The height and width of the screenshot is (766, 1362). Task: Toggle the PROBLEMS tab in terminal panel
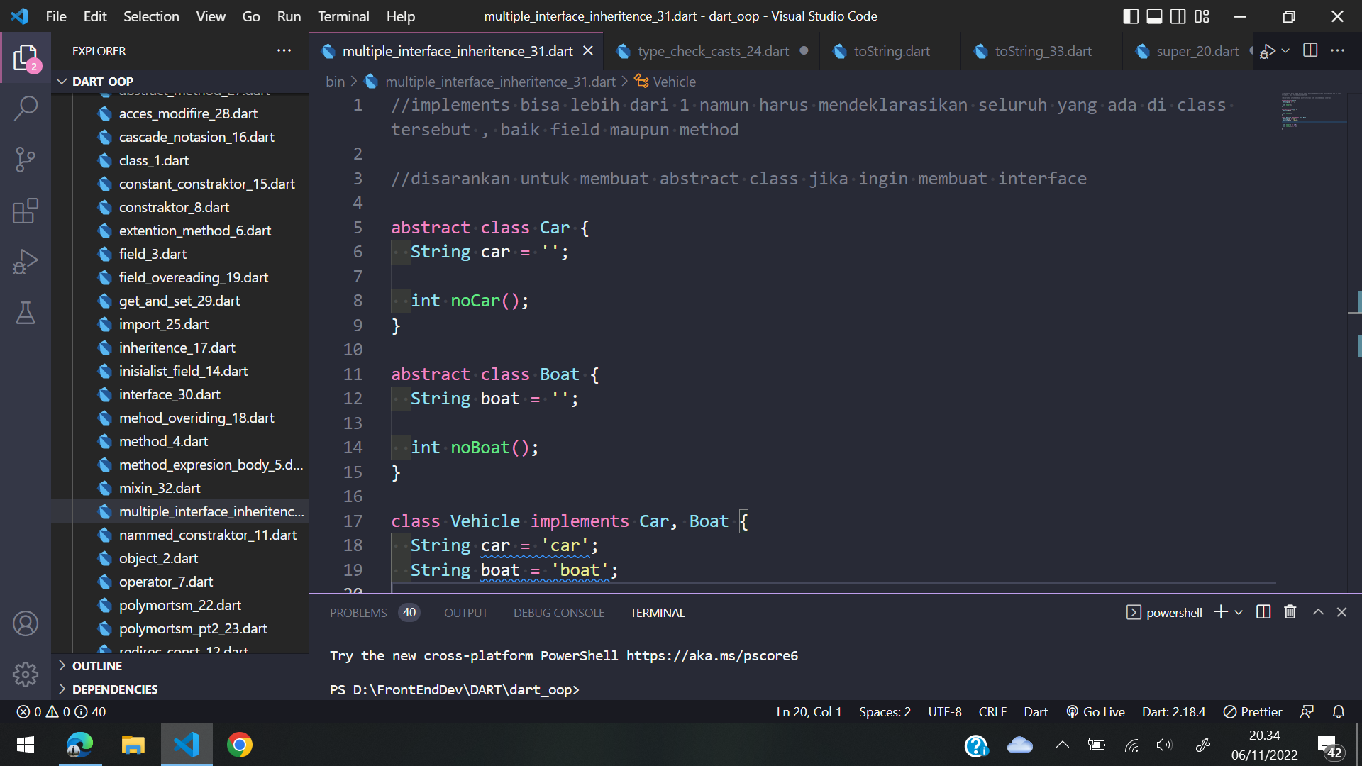[358, 613]
